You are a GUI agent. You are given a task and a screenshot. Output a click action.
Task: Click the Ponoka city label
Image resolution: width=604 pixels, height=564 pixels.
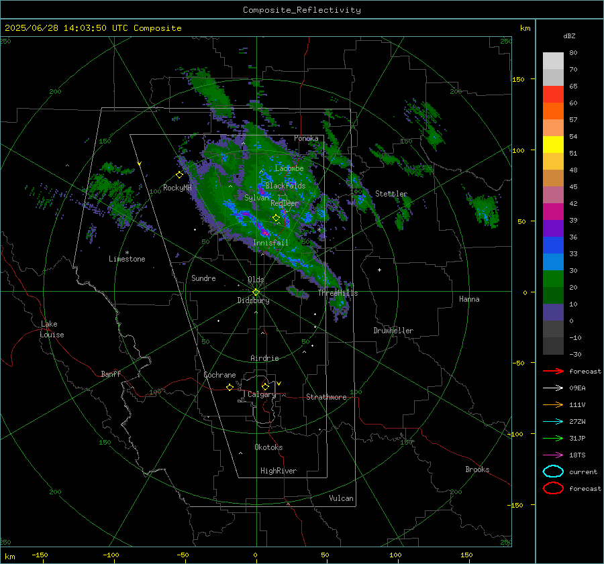(x=306, y=138)
